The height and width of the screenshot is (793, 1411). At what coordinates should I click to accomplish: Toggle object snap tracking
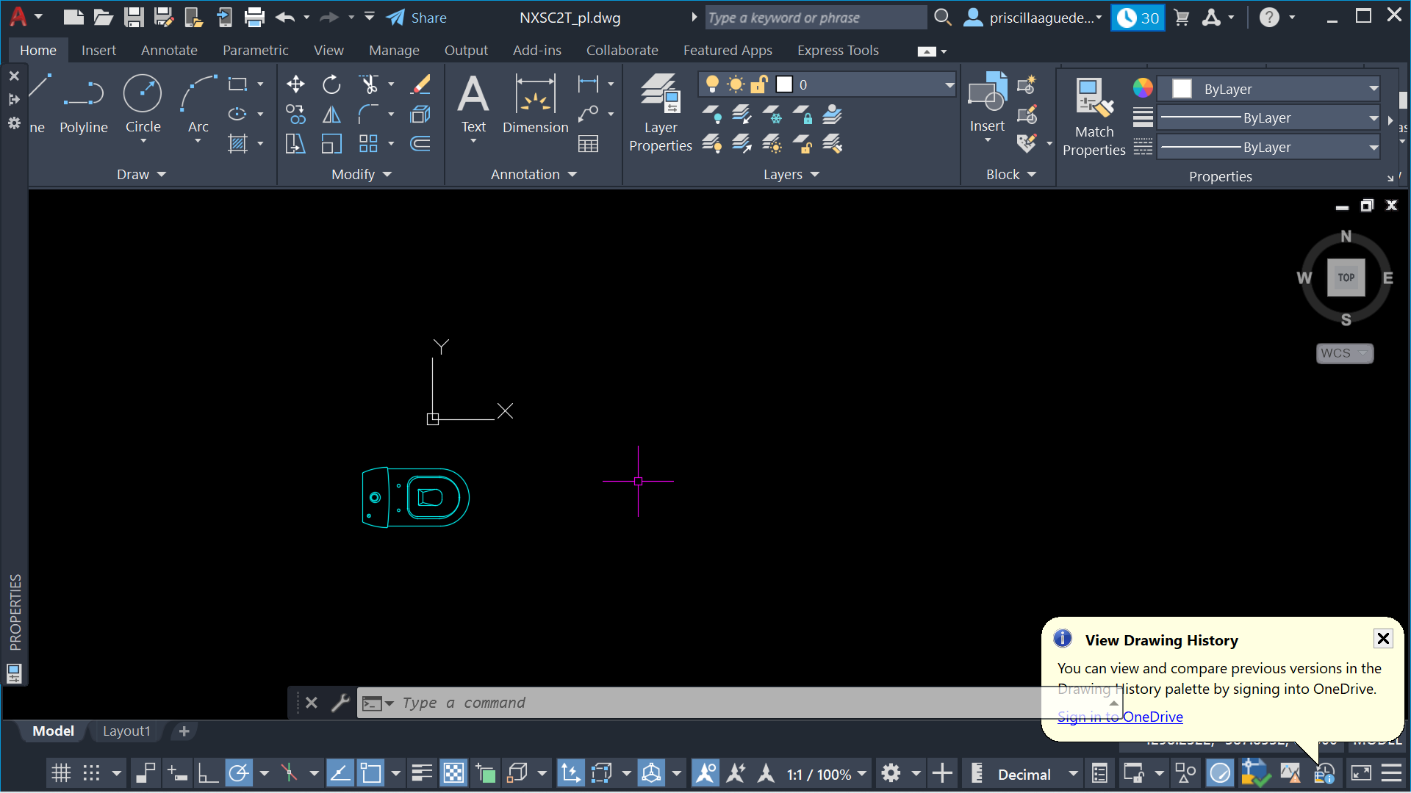340,773
